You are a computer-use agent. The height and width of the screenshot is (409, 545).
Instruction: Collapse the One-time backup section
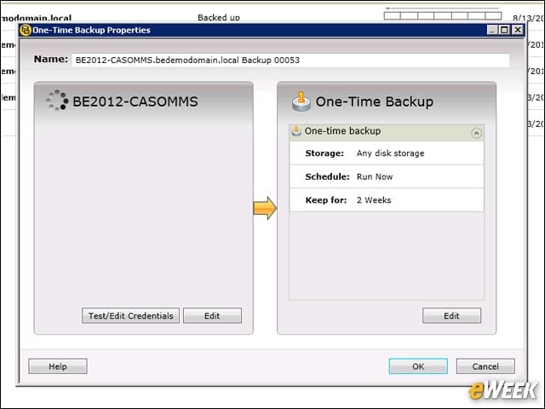pyautogui.click(x=476, y=133)
